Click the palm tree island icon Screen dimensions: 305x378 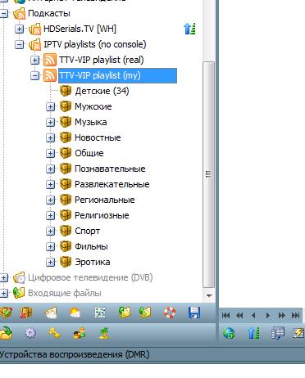pos(104,333)
